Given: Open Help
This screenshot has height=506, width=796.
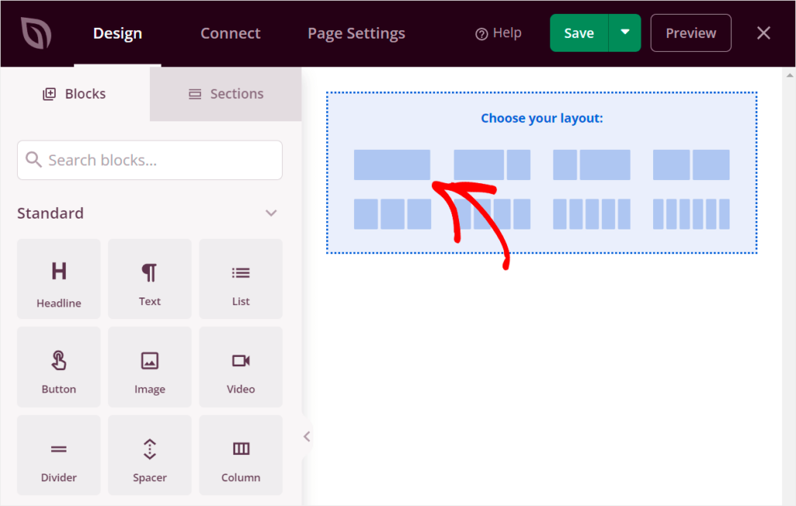Looking at the screenshot, I should coord(498,32).
